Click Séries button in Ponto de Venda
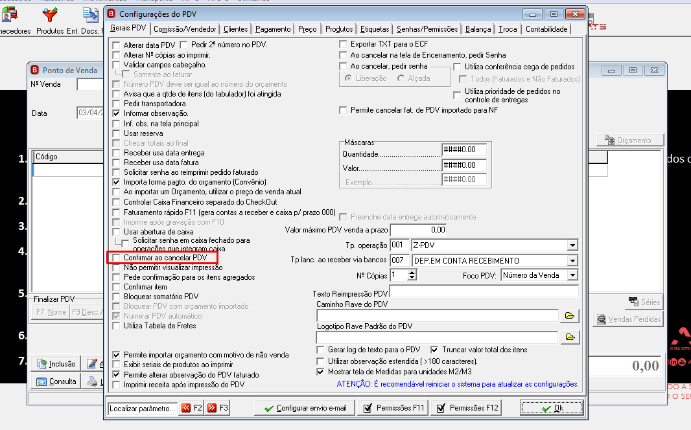 pyautogui.click(x=644, y=302)
